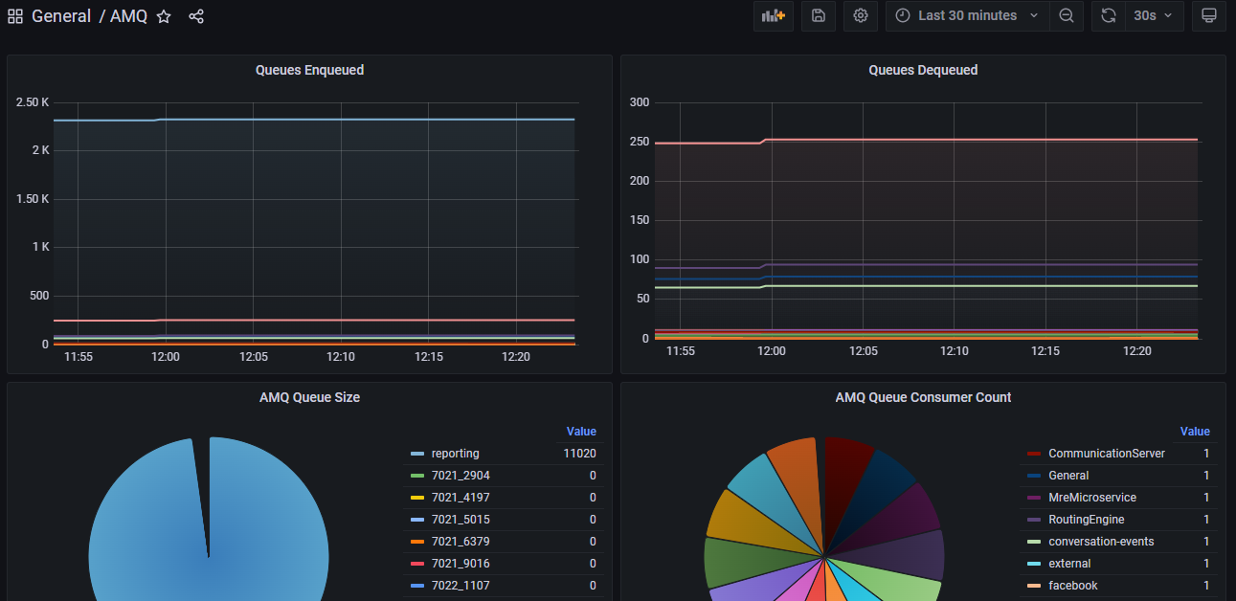Image resolution: width=1236 pixels, height=601 pixels.
Task: Toggle the RoutingEngine legend series
Action: [1086, 520]
